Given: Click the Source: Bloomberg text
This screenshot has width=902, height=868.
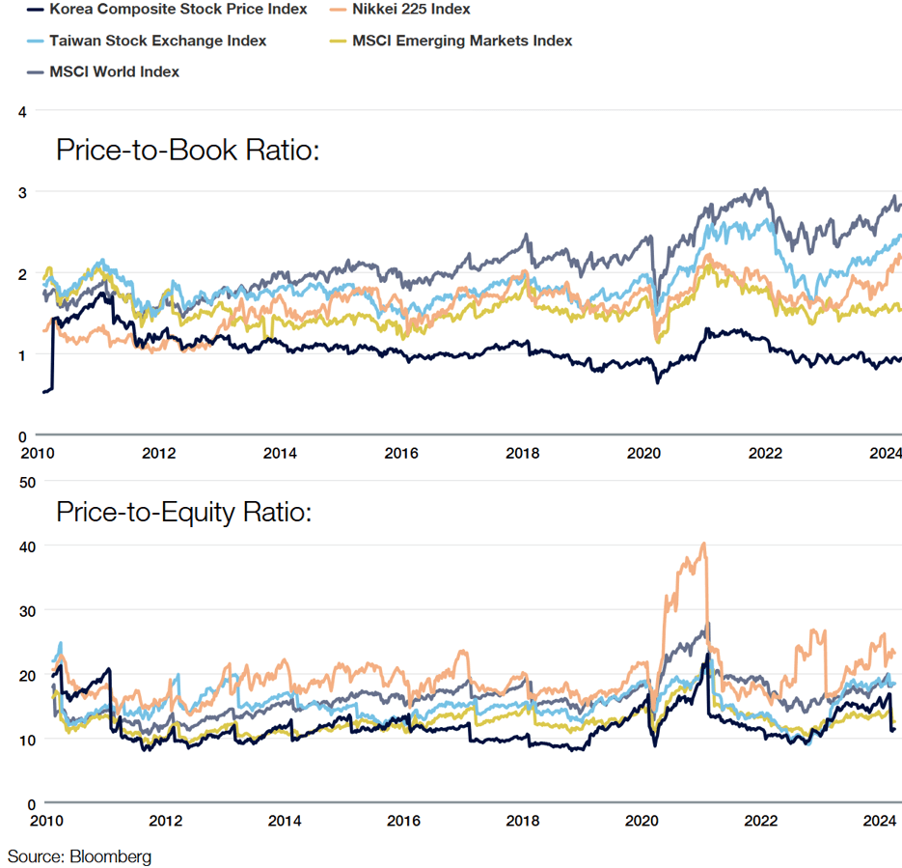Looking at the screenshot, I should [x=79, y=856].
